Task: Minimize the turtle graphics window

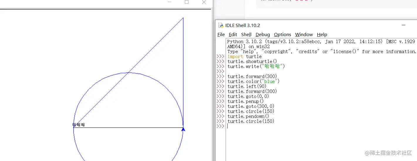Action: point(169,2)
